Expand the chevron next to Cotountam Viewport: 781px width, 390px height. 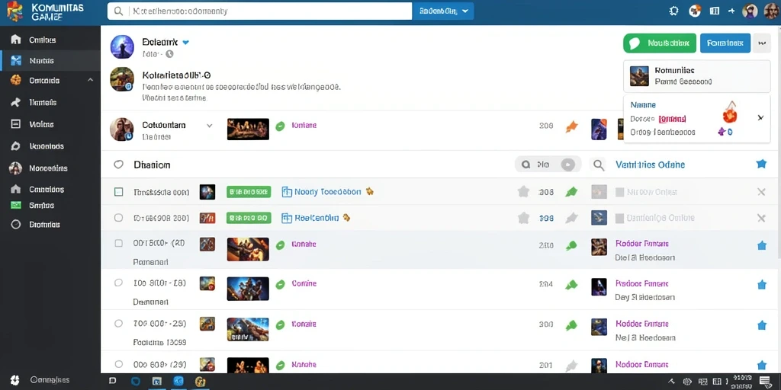(209, 126)
